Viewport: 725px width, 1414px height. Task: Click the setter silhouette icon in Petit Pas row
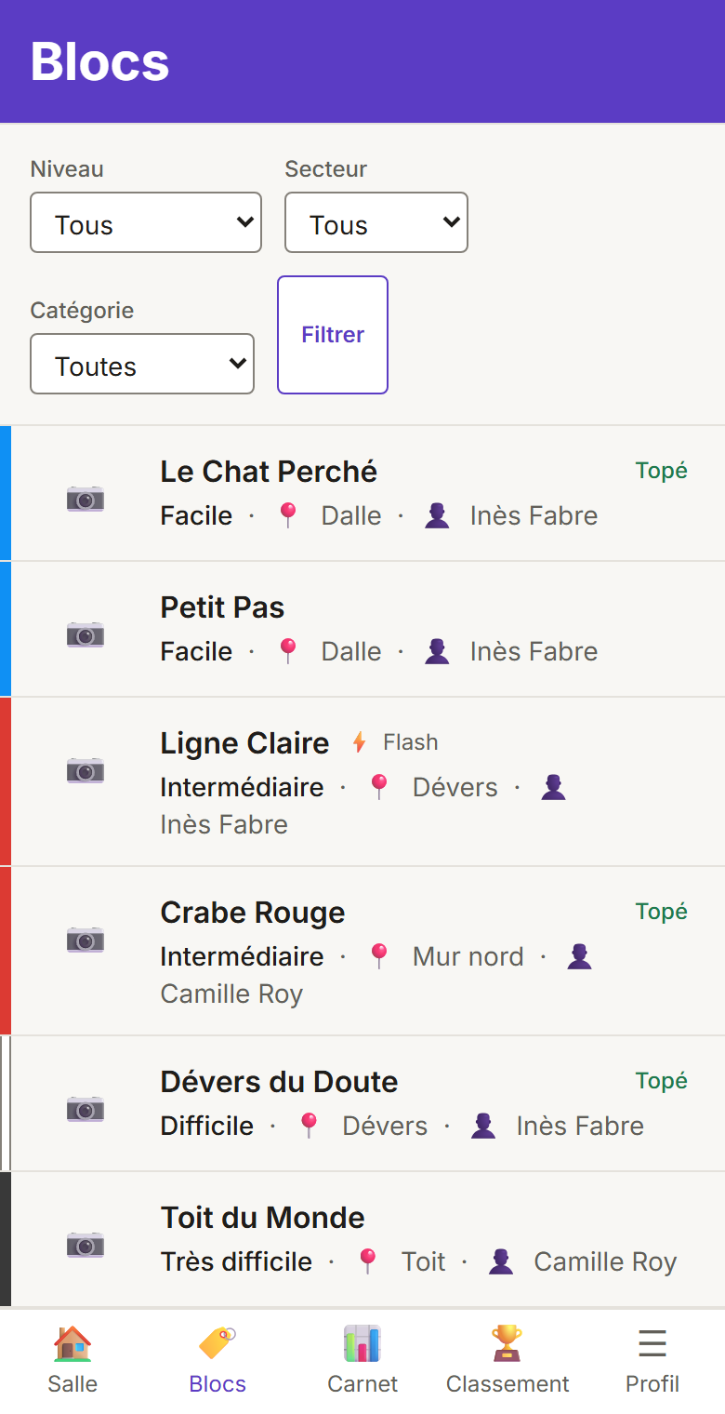(x=437, y=651)
